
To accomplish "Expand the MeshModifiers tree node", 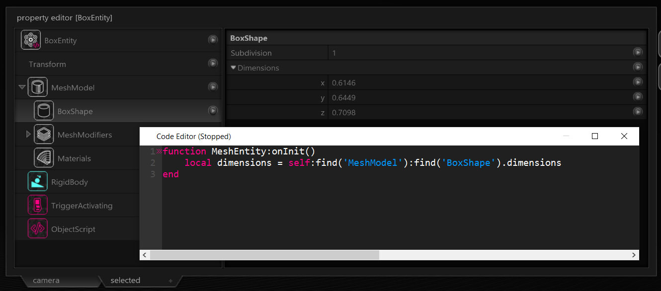I will 28,135.
